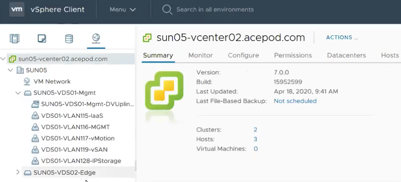Select VDS01-VLAN117-vMotion port group
Screen dimensions: 401x182
pos(78,138)
